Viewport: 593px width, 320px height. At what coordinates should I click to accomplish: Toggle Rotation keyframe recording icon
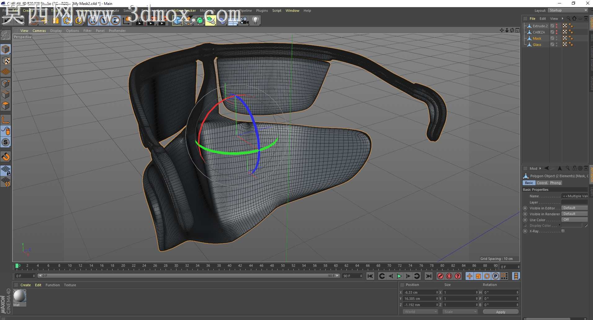487,276
